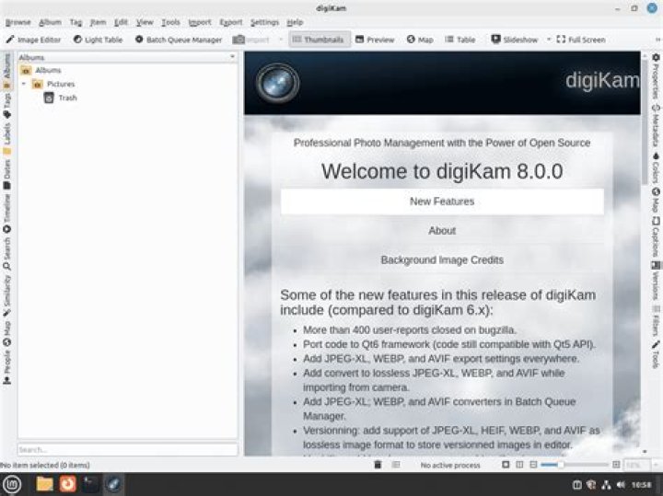Open the Export menu
This screenshot has height=496, width=663.
[230, 22]
